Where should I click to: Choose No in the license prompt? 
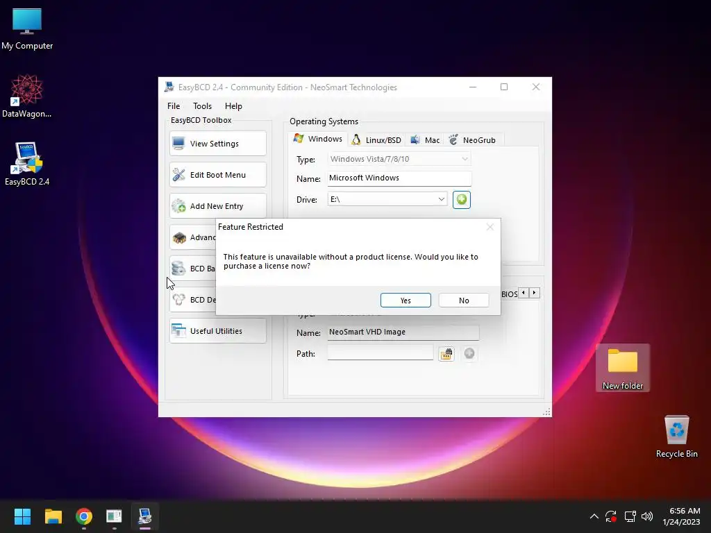click(463, 300)
